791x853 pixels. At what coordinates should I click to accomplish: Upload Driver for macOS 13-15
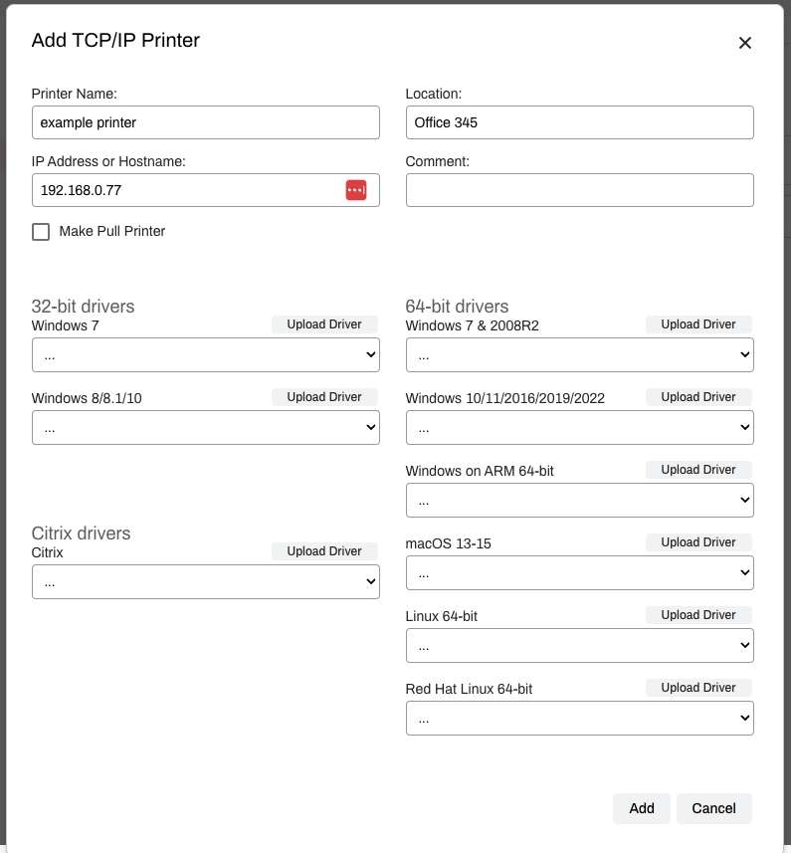coord(698,542)
